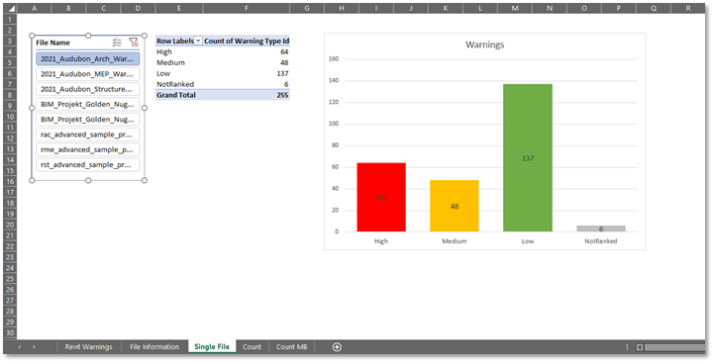Open the Count MB sheet tab

pos(291,346)
